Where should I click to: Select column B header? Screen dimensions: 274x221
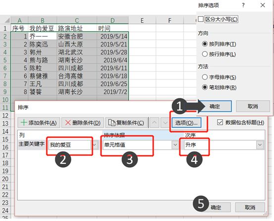(x=43, y=20)
